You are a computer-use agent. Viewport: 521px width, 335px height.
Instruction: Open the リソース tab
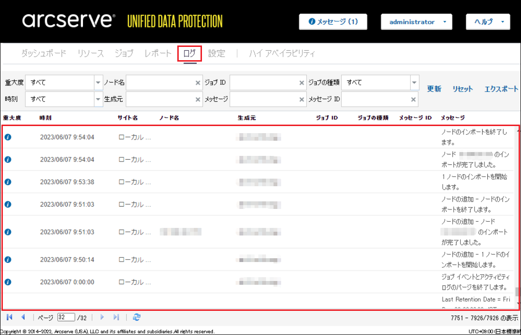click(x=91, y=54)
